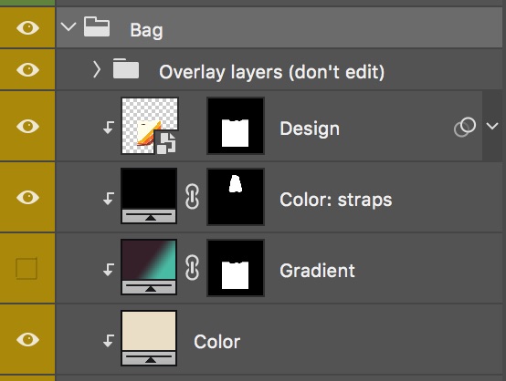Click the Gradient fill layer thumbnail

pyautogui.click(x=149, y=267)
